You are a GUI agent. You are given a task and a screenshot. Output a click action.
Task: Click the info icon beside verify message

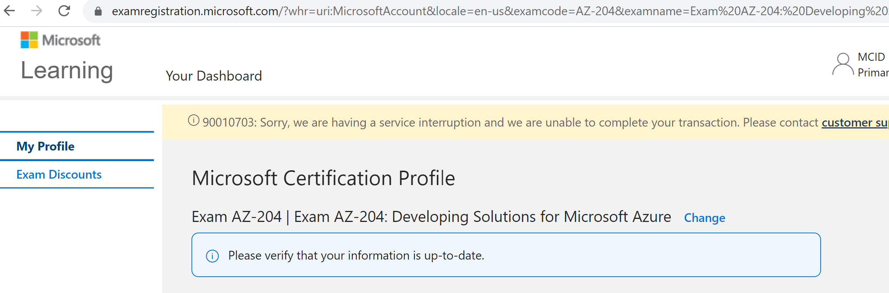point(212,256)
